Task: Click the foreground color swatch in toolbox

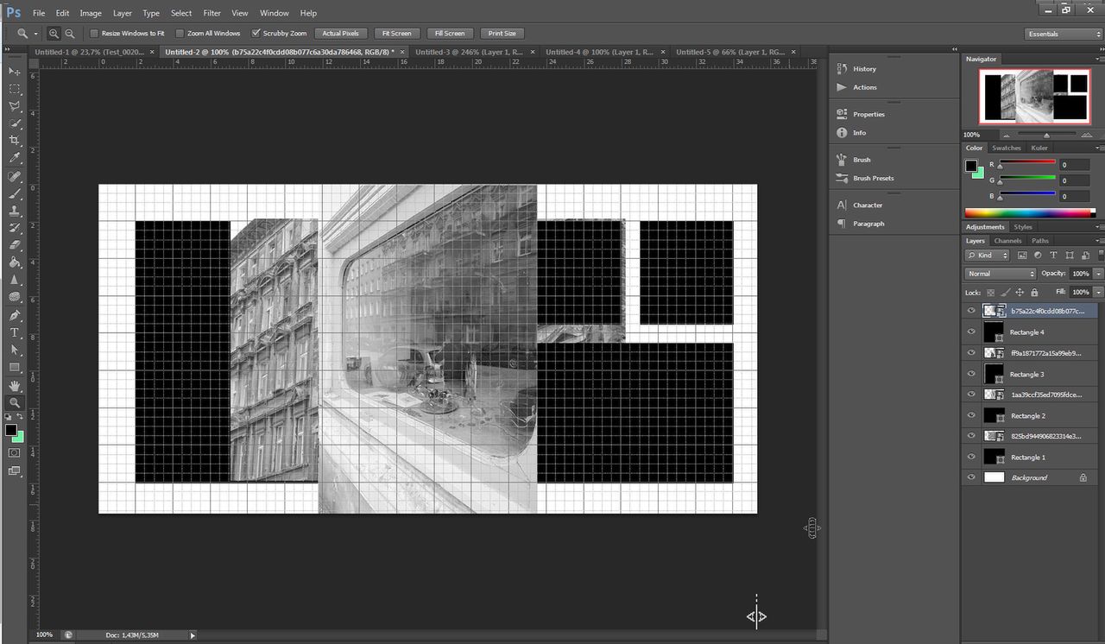Action: (x=10, y=429)
